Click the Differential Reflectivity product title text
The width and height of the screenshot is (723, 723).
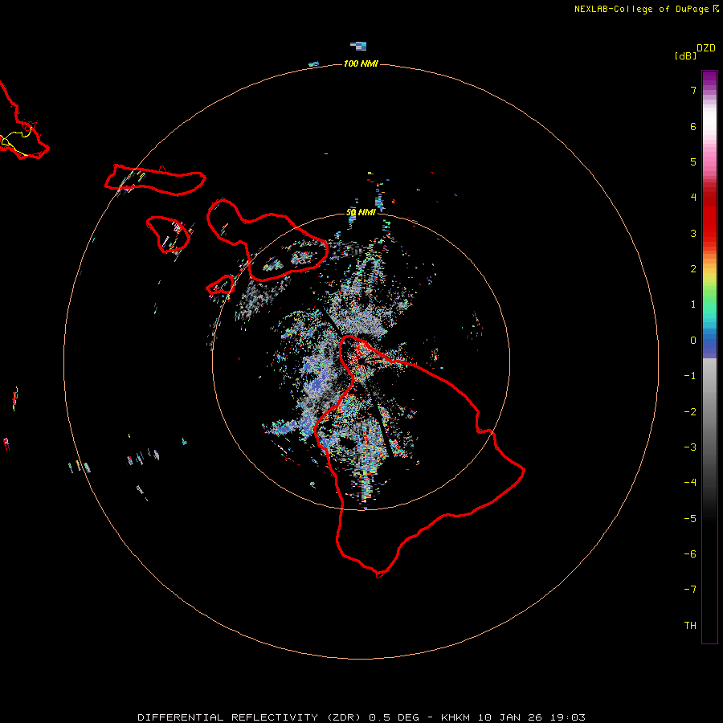[x=361, y=717]
